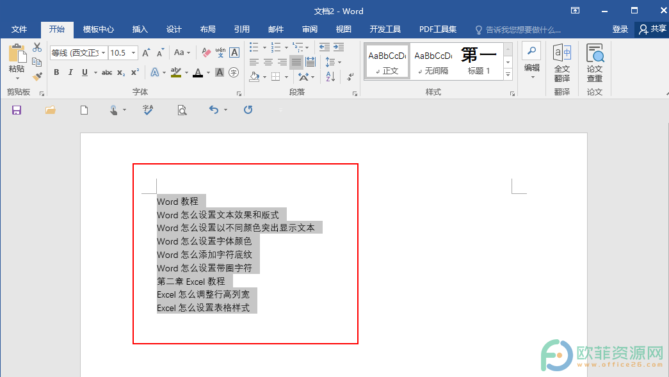Open 论文查重 paper check tool
Screen dimensions: 669x377
(594, 63)
